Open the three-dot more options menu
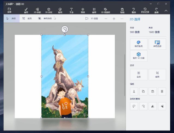This screenshot has width=174, height=133. point(122,19)
